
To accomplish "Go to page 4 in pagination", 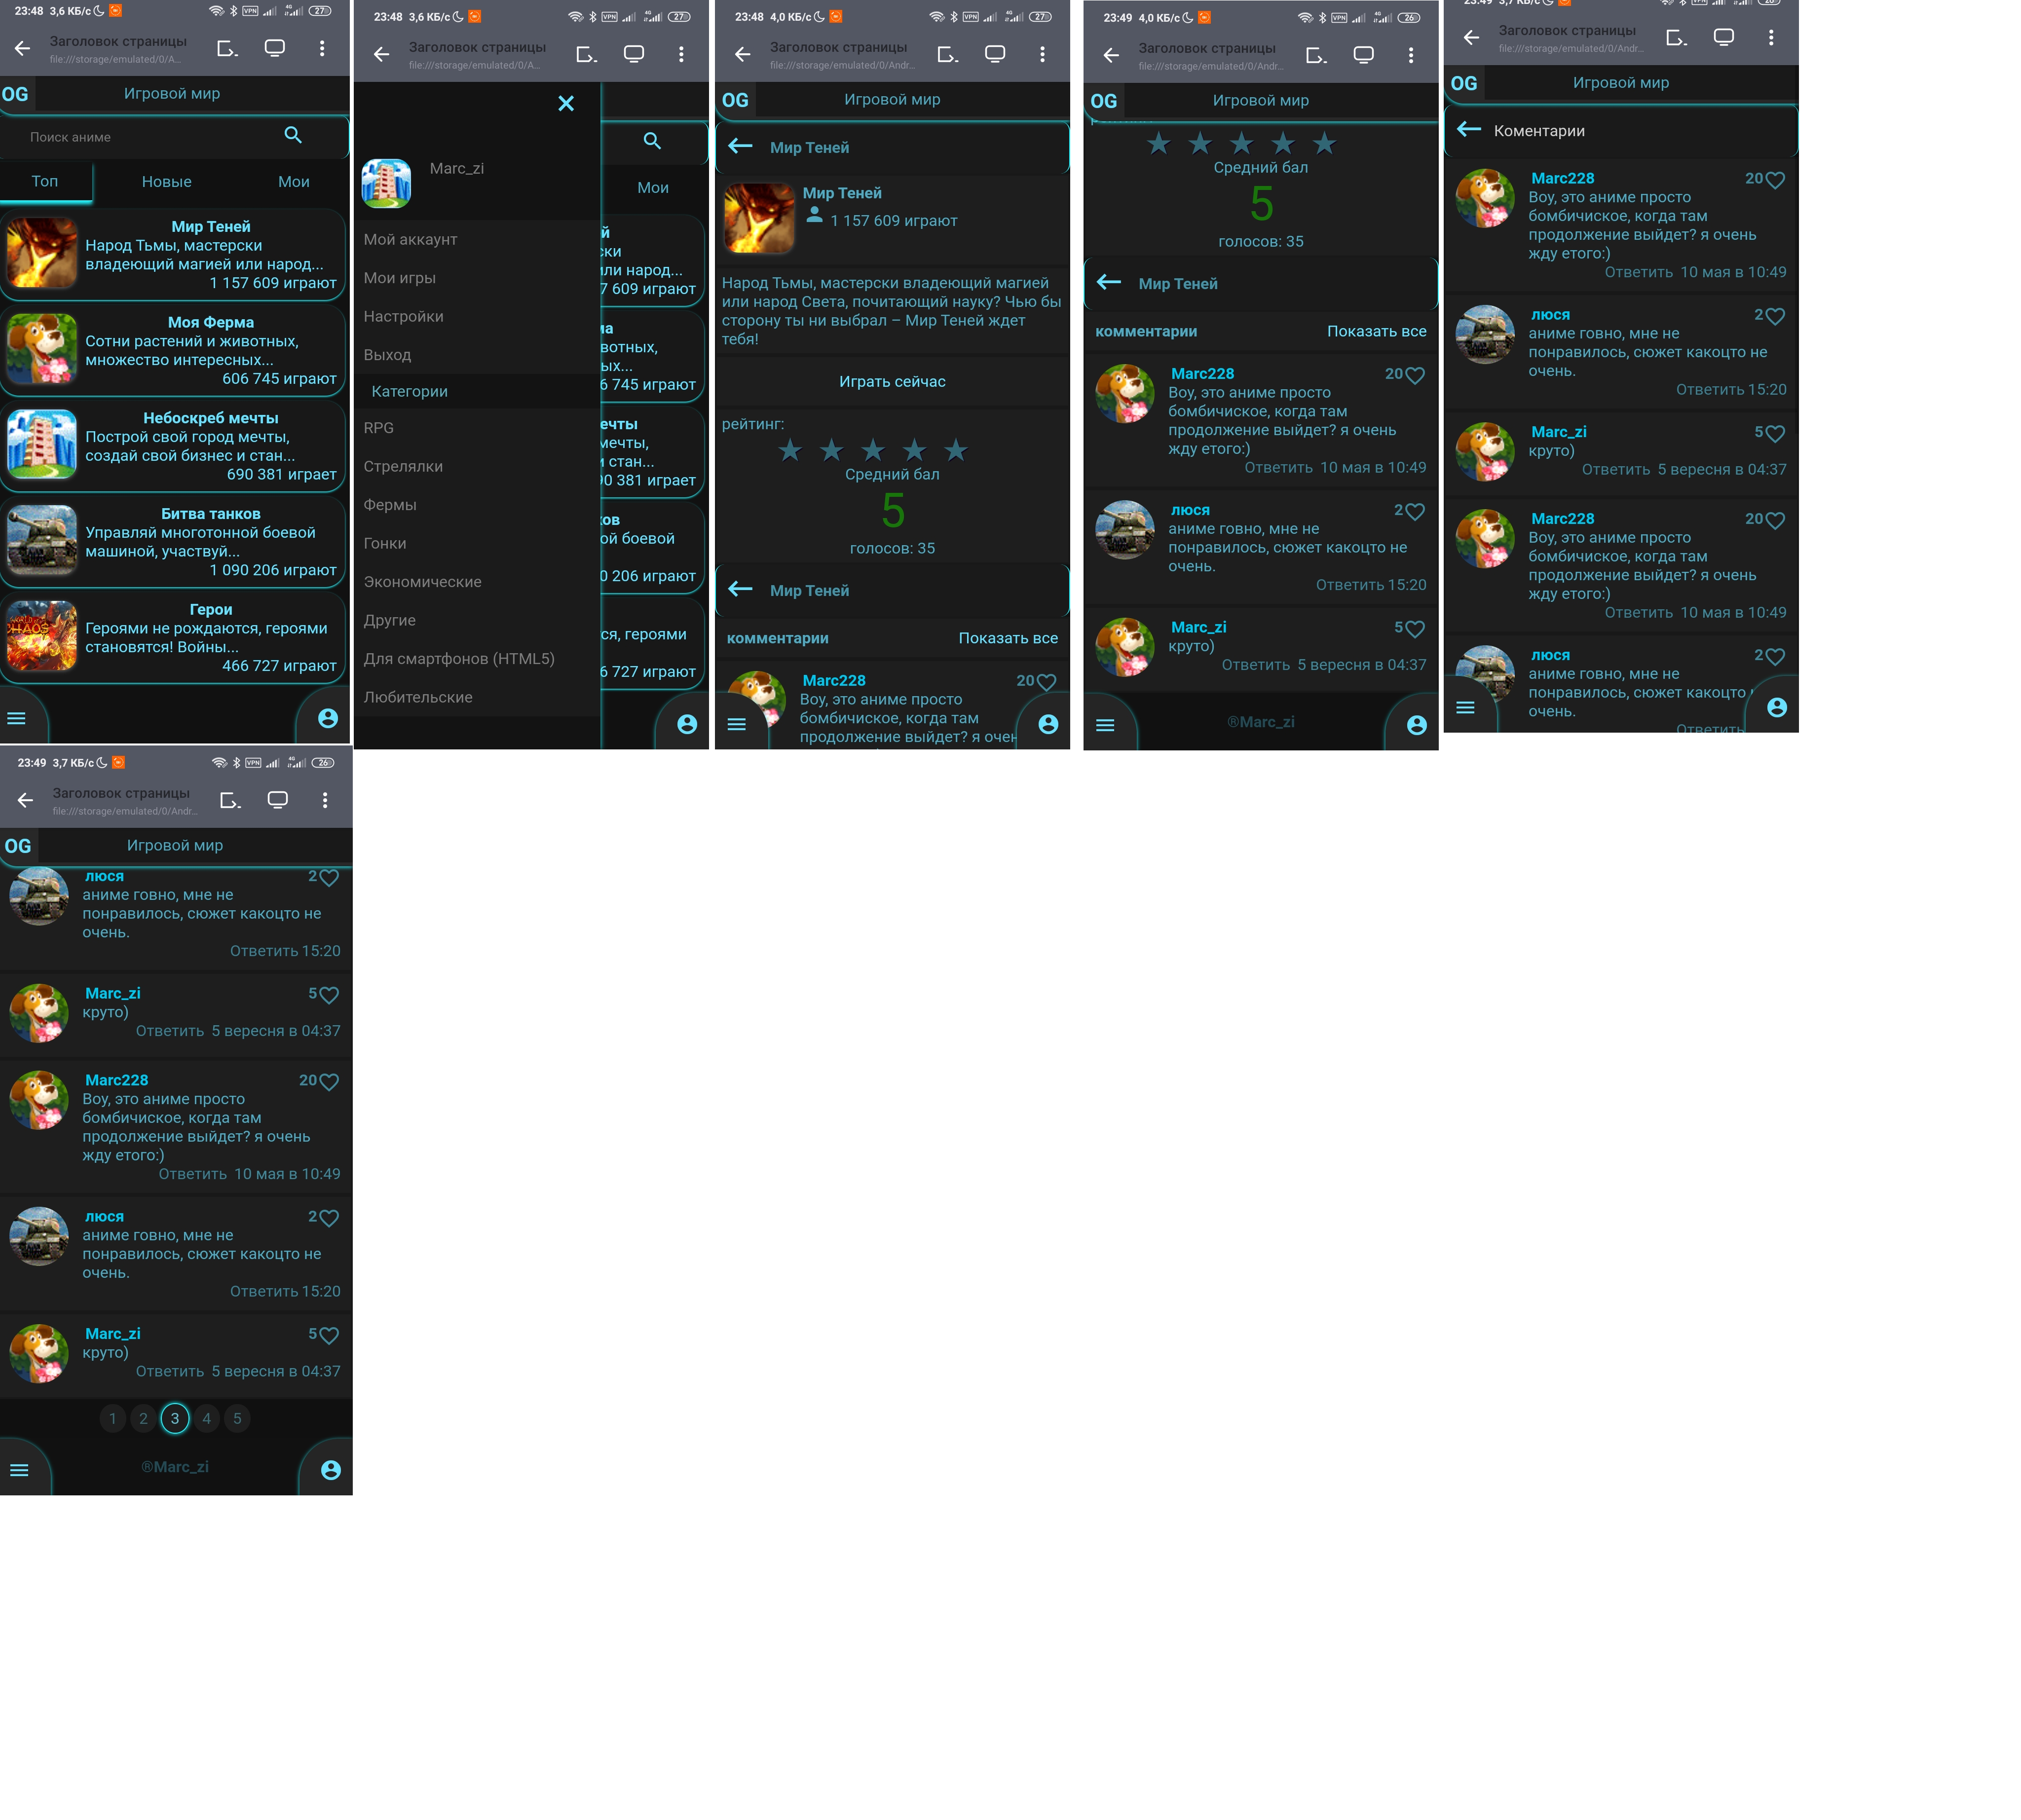I will click(x=206, y=1418).
